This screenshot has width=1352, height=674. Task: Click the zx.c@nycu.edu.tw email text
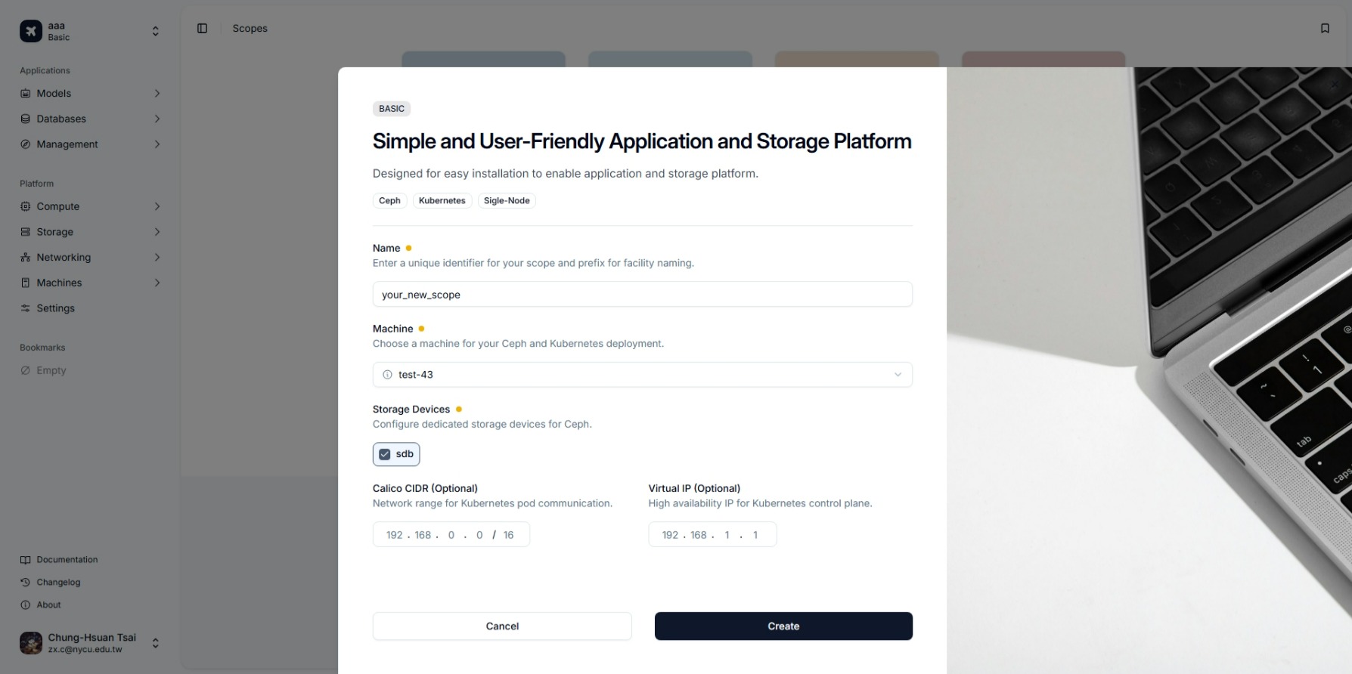tap(85, 650)
